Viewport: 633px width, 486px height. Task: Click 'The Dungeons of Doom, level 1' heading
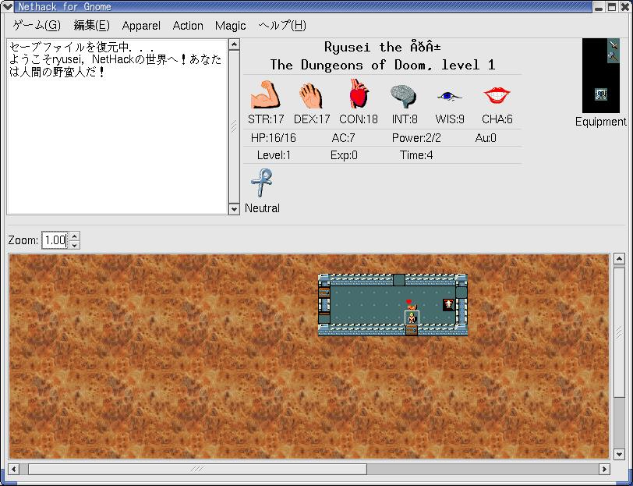382,65
